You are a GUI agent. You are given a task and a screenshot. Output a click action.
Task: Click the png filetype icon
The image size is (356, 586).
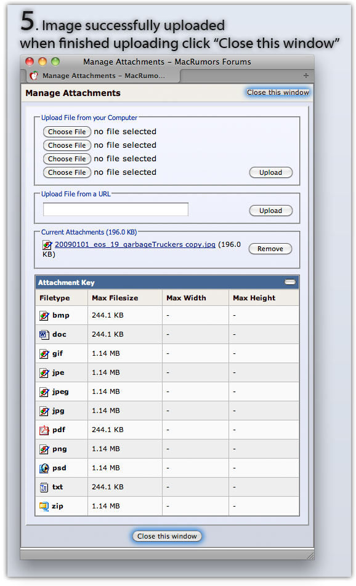(44, 449)
